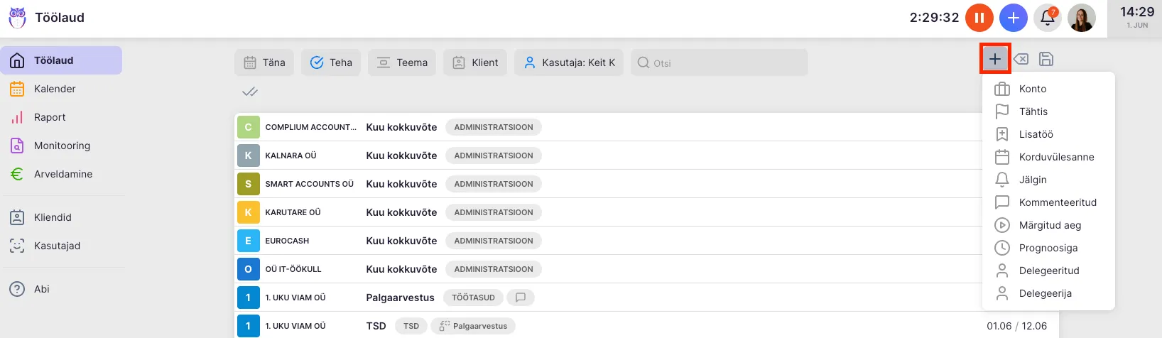1162x338 pixels.
Task: Click the owl logo icon
Action: pyautogui.click(x=17, y=18)
